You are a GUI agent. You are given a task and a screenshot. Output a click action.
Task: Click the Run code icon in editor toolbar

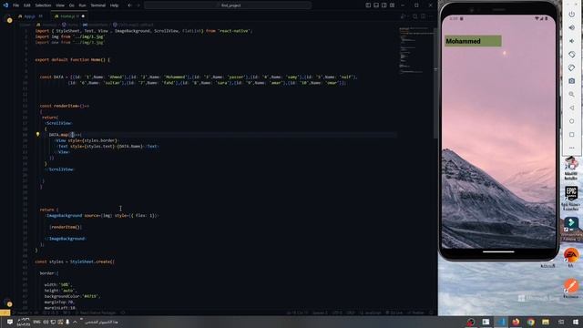pos(403,16)
